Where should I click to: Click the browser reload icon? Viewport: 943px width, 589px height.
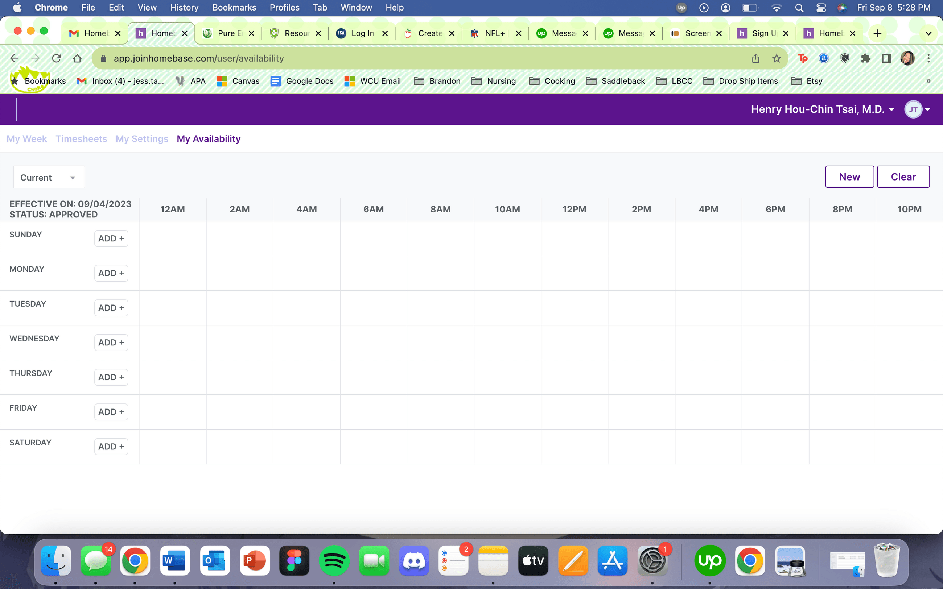(x=57, y=58)
